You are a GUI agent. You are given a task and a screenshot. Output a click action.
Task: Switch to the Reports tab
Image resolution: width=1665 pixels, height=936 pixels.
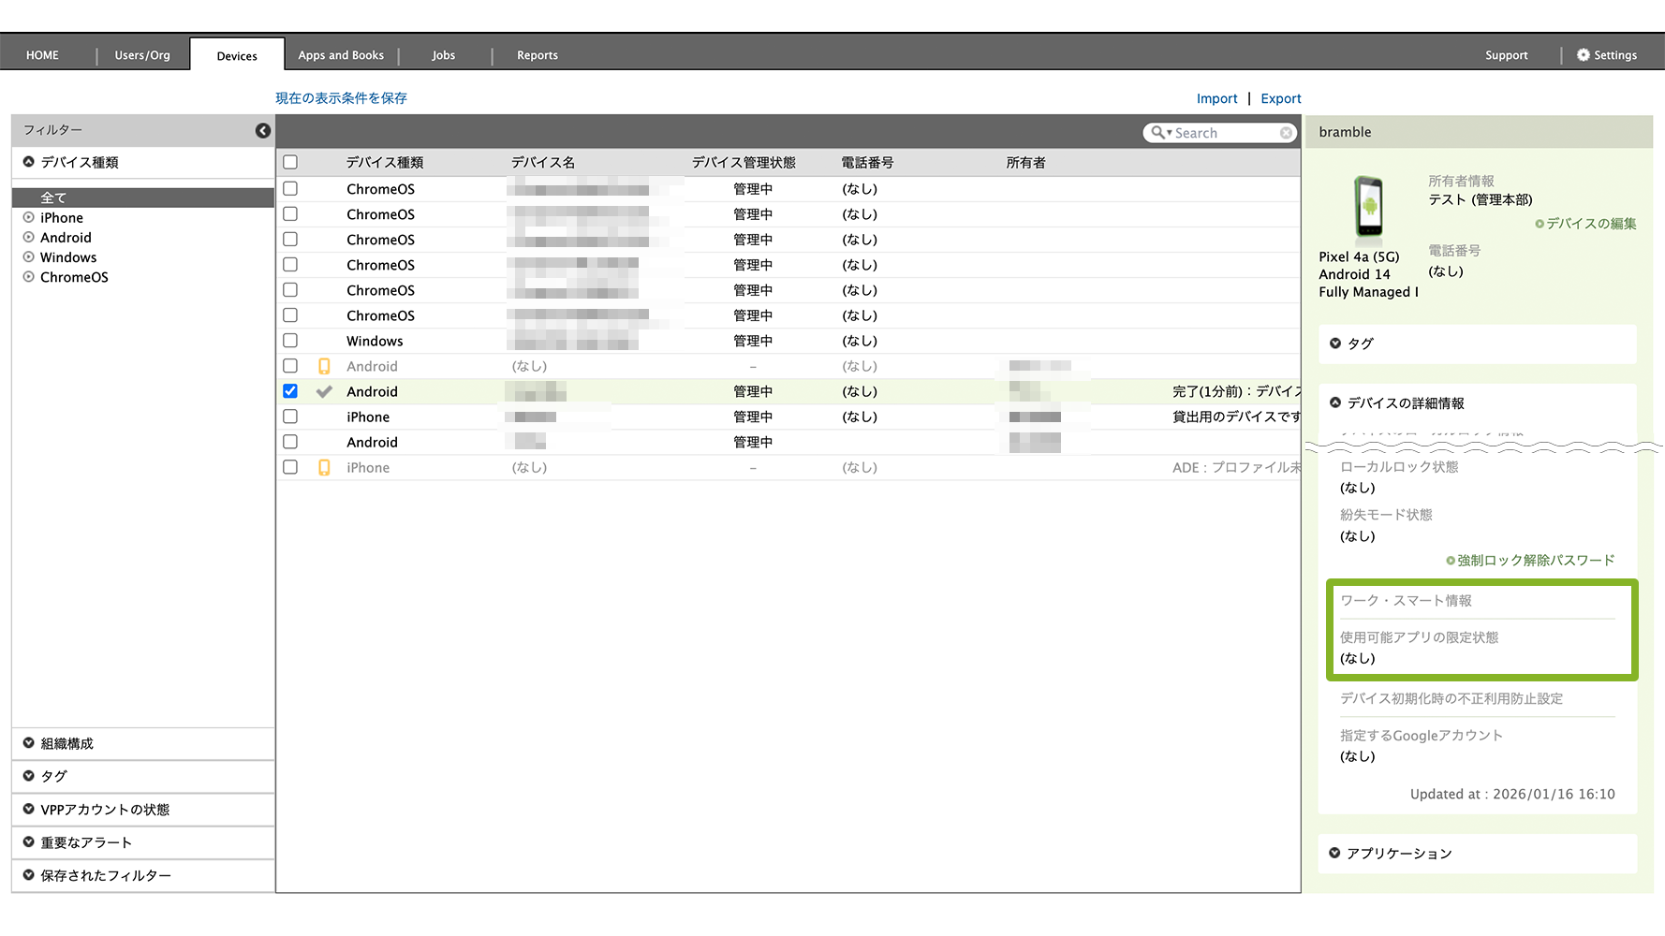coord(537,55)
